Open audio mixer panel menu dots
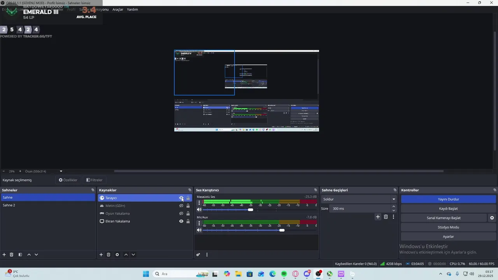 coord(207,255)
